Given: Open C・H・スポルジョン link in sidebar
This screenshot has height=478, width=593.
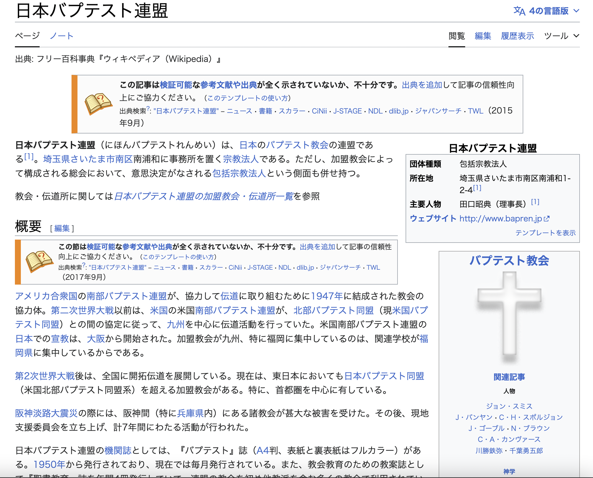Looking at the screenshot, I should pyautogui.click(x=531, y=417).
